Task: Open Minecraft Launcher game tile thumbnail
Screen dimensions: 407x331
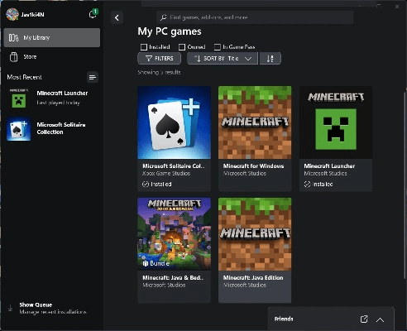Action: click(x=336, y=122)
